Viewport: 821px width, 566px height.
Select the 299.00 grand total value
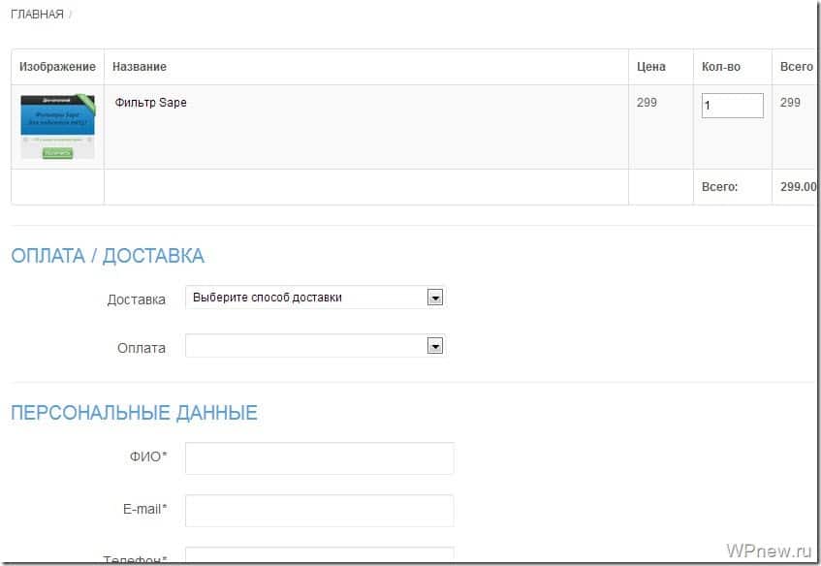(x=798, y=187)
